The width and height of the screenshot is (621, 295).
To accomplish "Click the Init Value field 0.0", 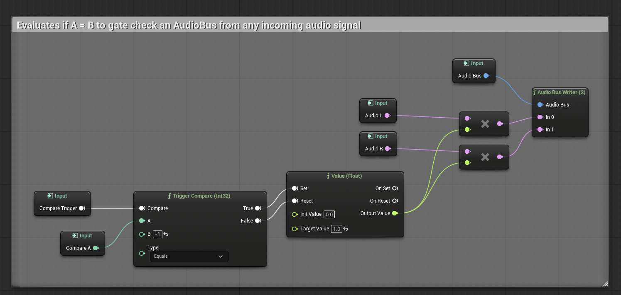I will pos(329,214).
